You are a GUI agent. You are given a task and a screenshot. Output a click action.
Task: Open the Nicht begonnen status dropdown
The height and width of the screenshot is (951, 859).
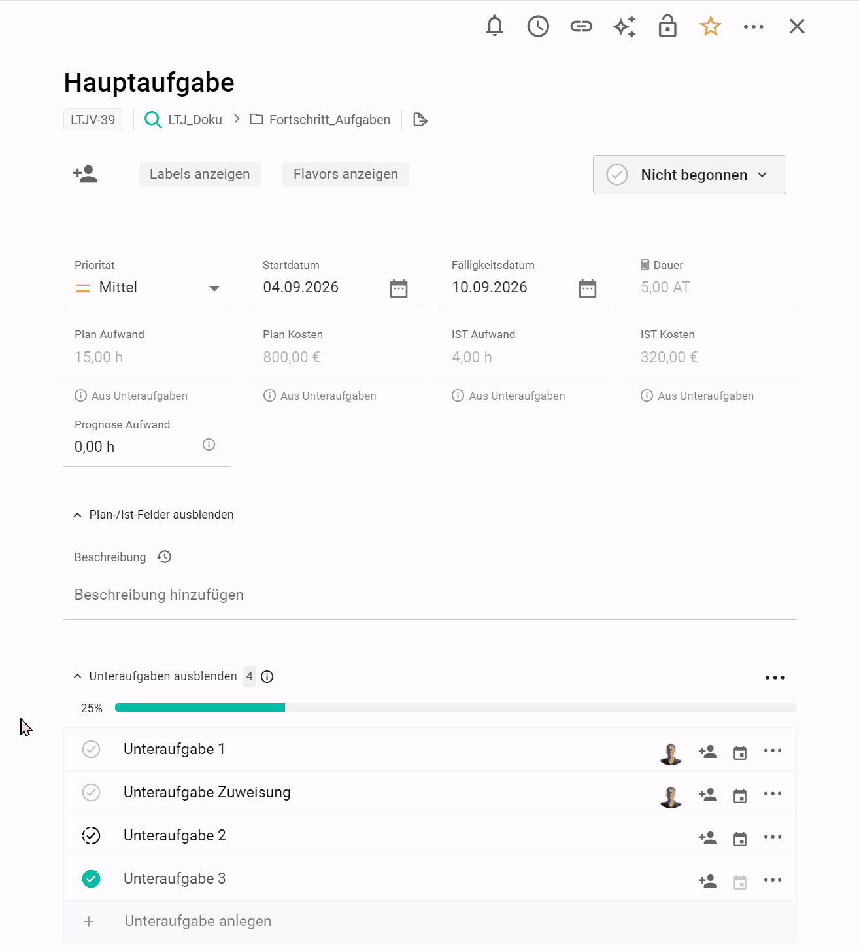(x=690, y=175)
